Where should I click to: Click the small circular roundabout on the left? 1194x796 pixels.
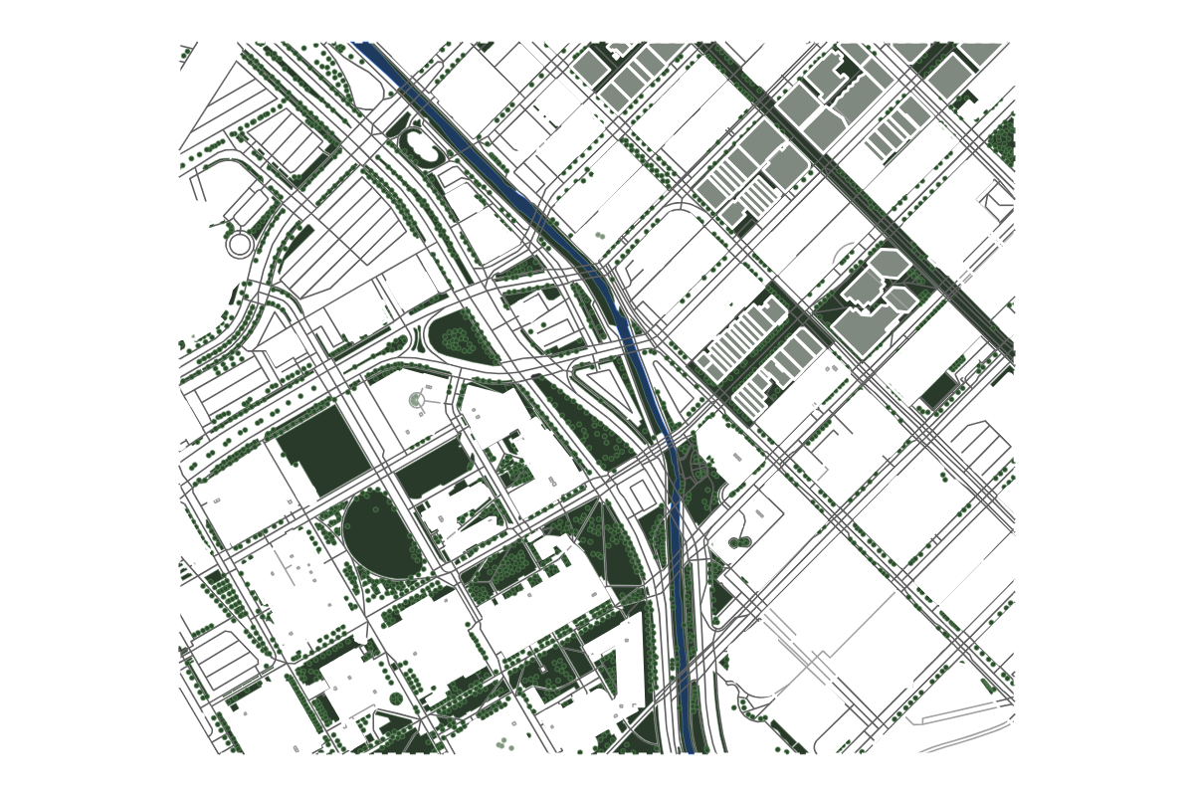[241, 245]
